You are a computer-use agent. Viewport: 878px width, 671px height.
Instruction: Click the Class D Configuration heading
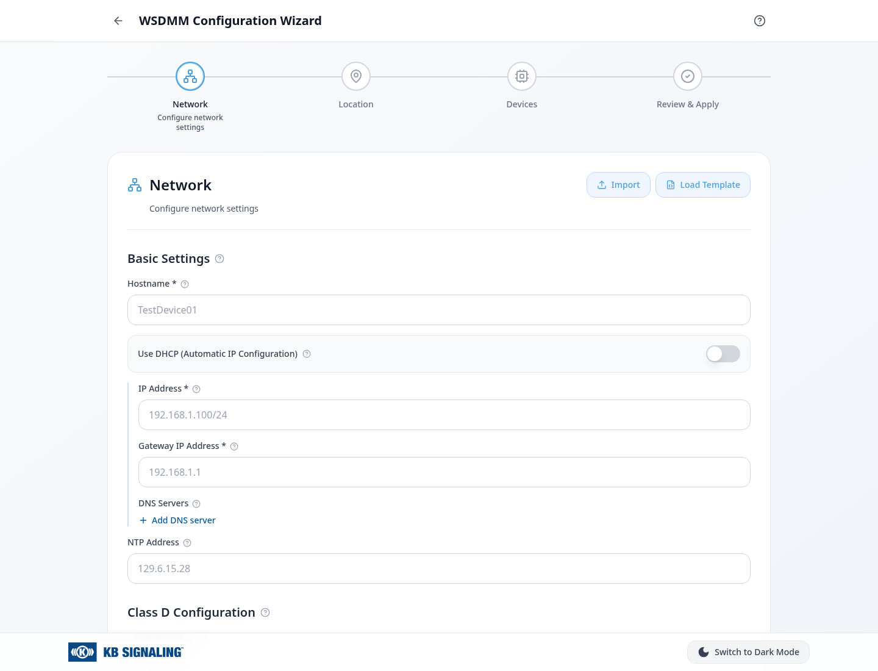[x=191, y=612]
